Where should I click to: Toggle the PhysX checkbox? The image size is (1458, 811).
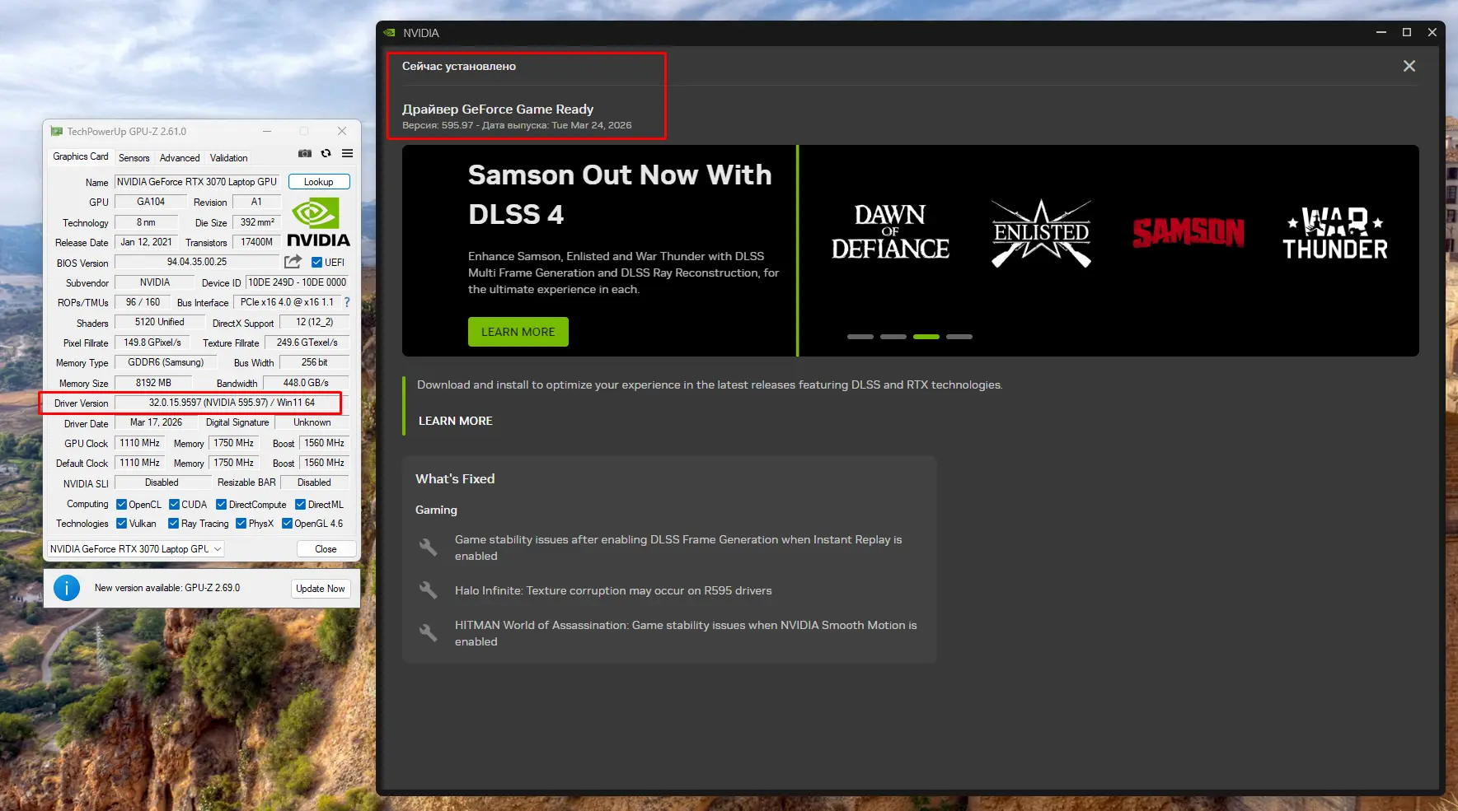(x=241, y=524)
